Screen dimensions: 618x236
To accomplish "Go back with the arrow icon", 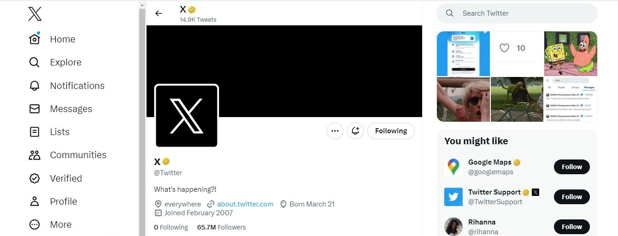I will (159, 13).
